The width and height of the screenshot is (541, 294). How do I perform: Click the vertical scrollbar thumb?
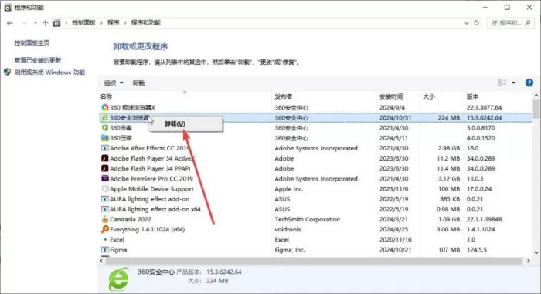point(536,109)
